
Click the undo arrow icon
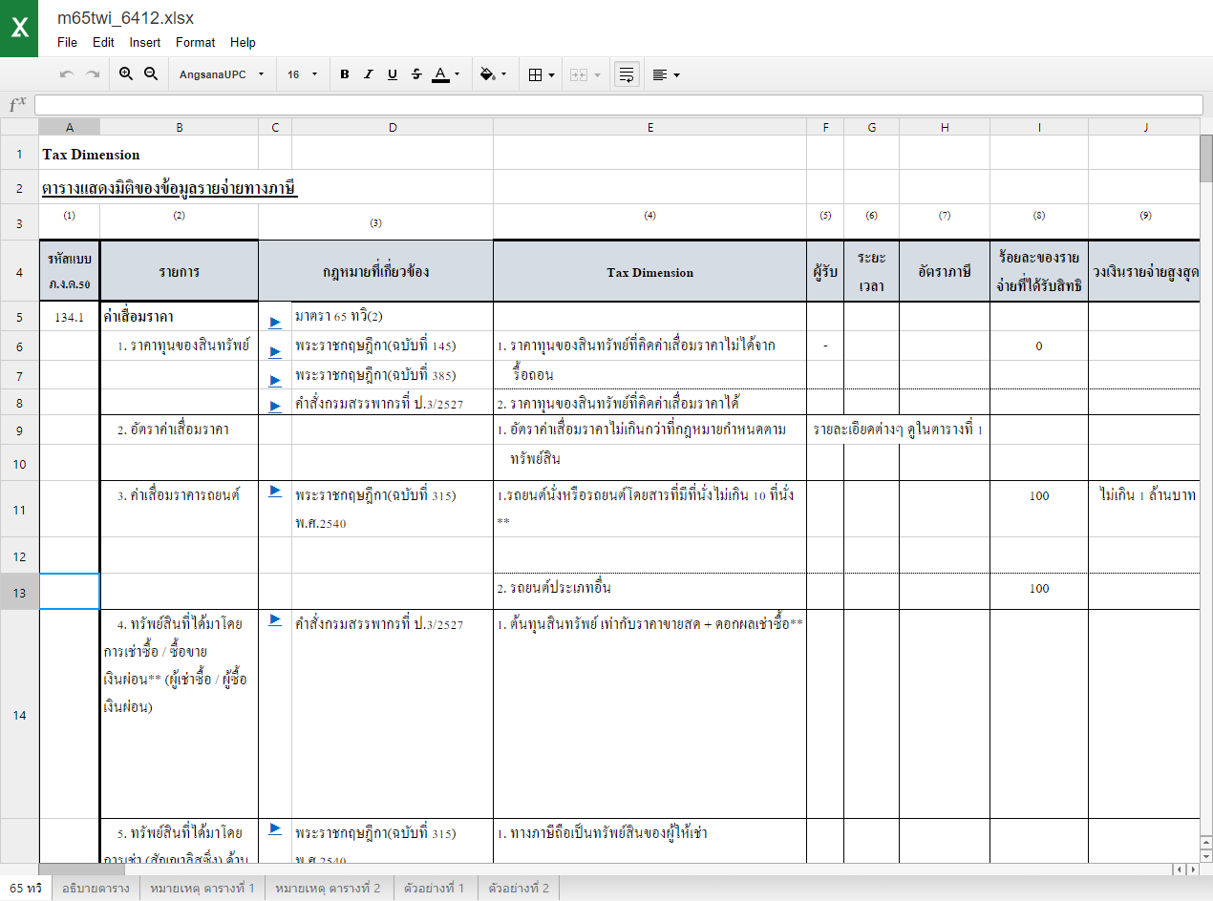[67, 74]
